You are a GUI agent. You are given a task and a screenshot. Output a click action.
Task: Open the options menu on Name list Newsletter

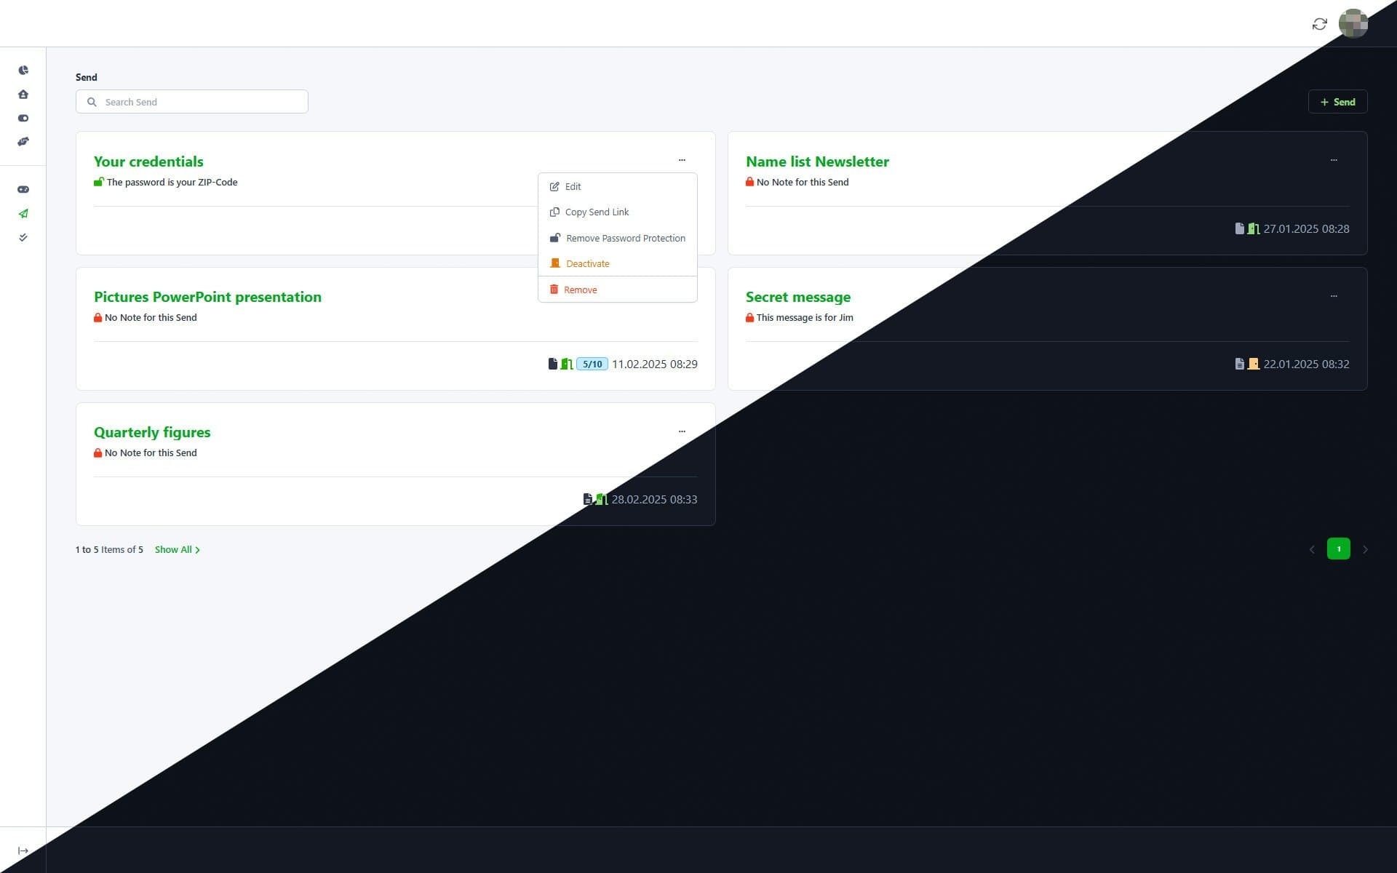(1334, 159)
